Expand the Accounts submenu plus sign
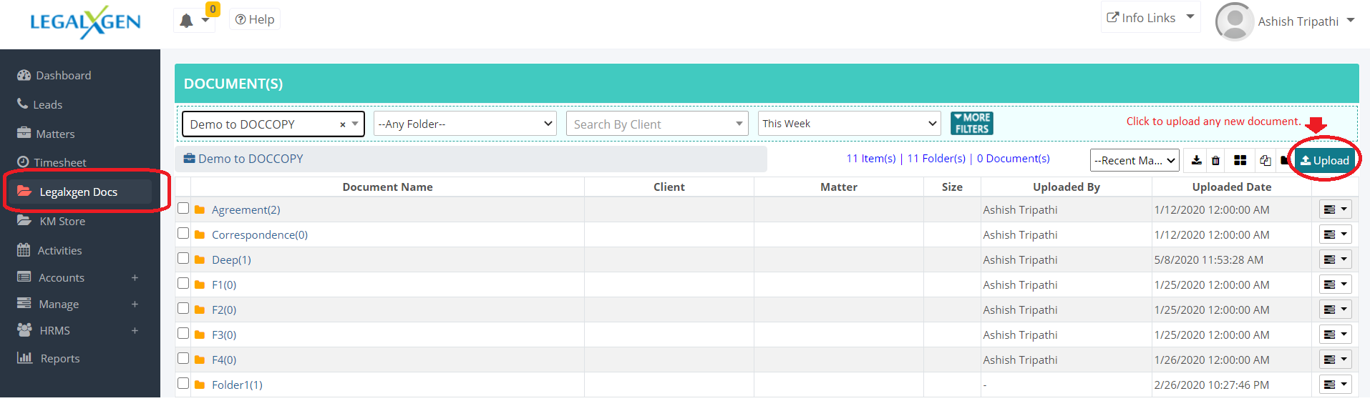 coord(135,277)
